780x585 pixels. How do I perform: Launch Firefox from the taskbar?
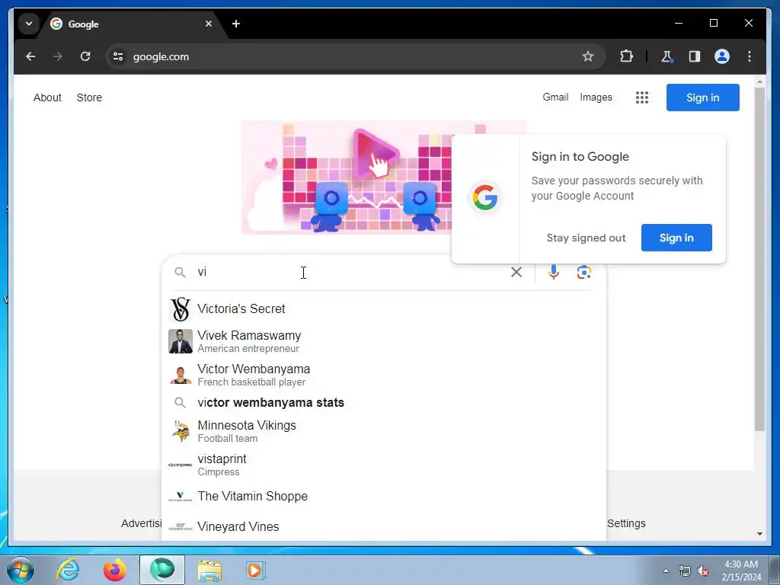(x=115, y=570)
